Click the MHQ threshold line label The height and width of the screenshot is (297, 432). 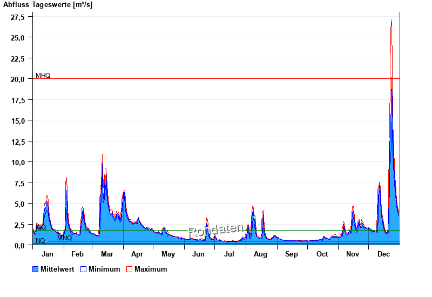[x=43, y=76]
